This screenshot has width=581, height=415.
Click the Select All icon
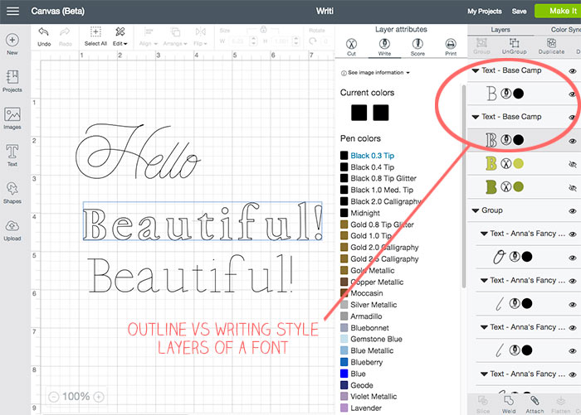[95, 31]
